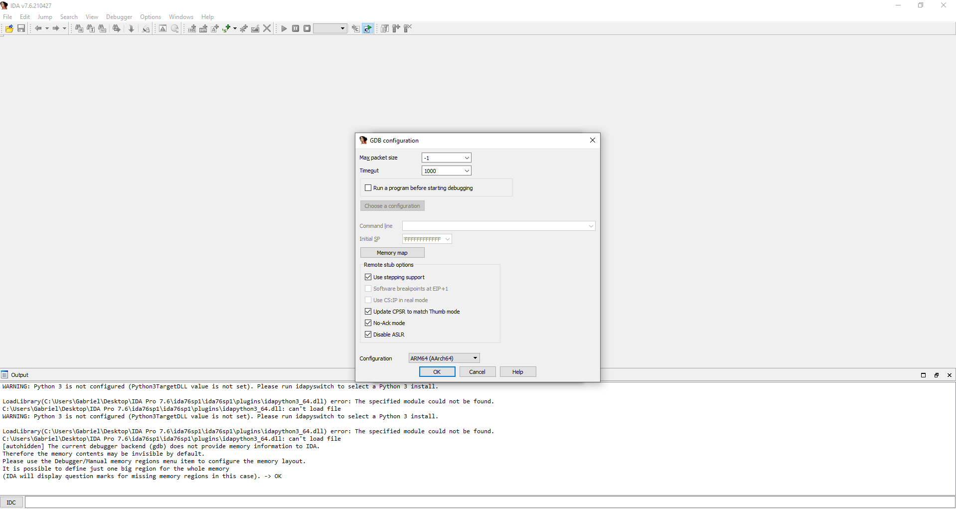The width and height of the screenshot is (956, 509).
Task: Pause process with the pause icon
Action: pyautogui.click(x=296, y=28)
